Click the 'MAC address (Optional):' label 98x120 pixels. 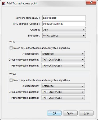pyautogui.click(x=26, y=24)
